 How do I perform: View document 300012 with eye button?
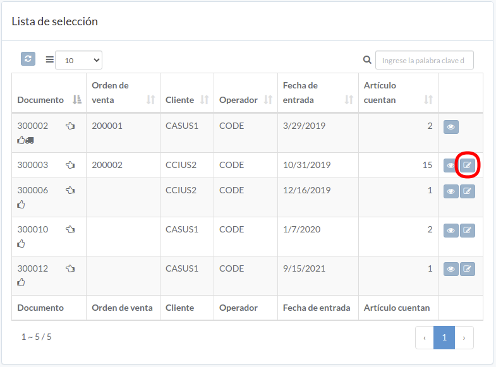click(x=451, y=269)
